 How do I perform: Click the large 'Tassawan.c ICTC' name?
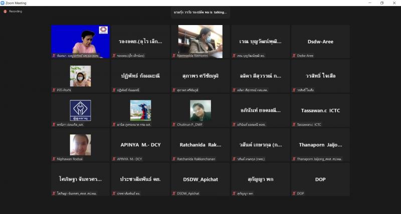pos(320,111)
